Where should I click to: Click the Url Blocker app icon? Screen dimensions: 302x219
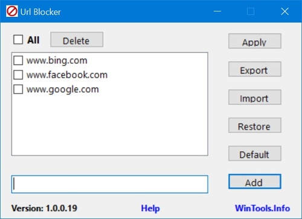(12, 11)
